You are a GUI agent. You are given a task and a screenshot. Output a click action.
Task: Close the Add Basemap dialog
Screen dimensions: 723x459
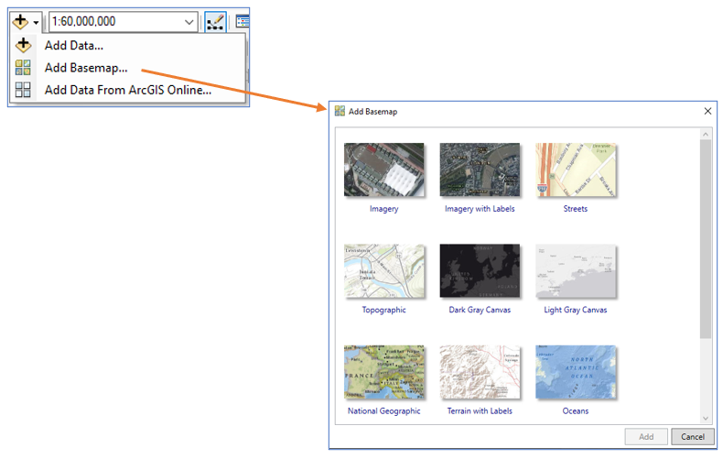tap(707, 111)
